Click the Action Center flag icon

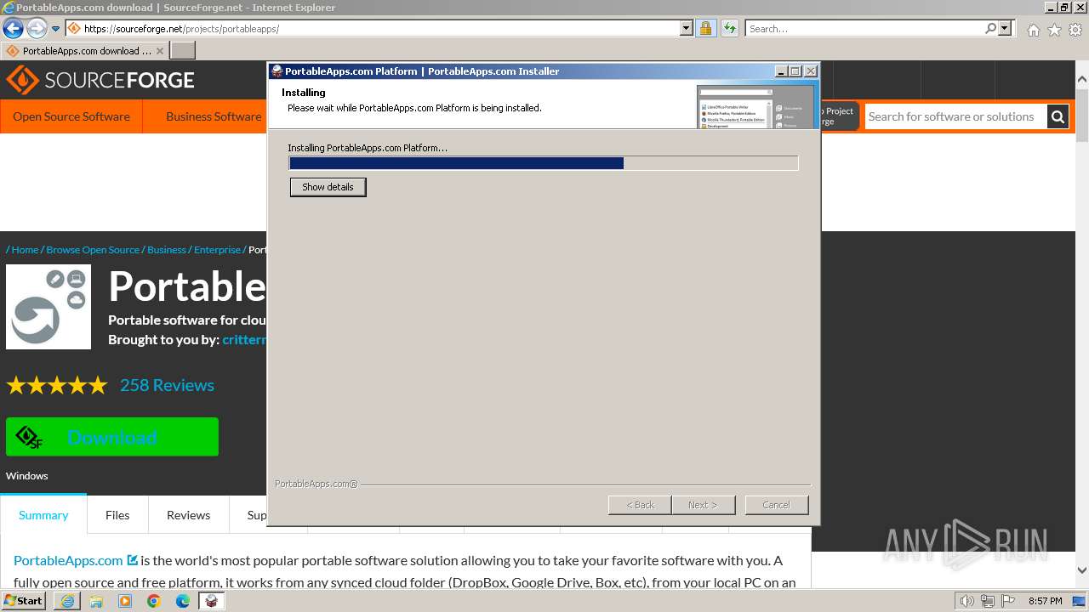coord(1008,601)
